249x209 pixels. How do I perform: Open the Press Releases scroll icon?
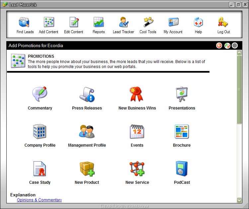87,94
